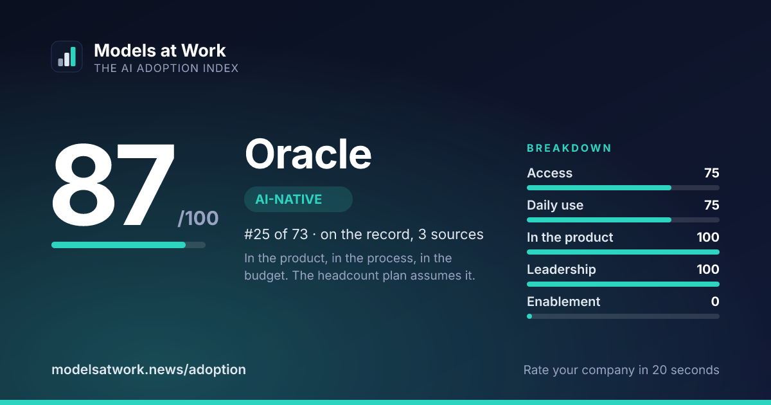
Task: Click the Leadership label
Action: pyautogui.click(x=561, y=269)
